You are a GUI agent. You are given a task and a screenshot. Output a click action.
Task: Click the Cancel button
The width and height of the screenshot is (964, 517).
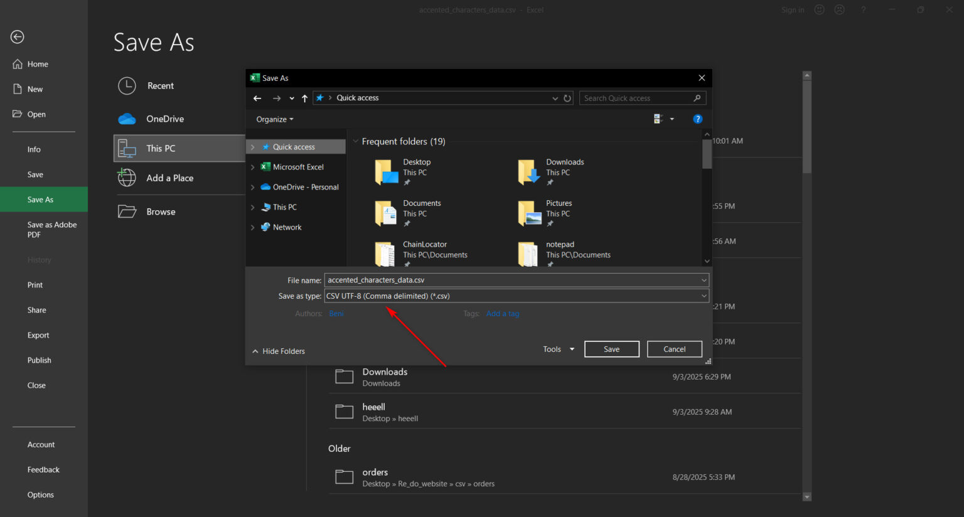pos(674,349)
